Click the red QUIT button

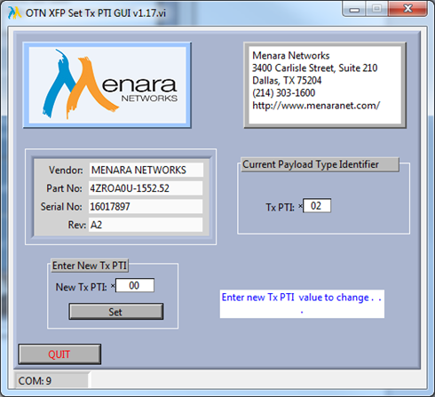click(59, 354)
